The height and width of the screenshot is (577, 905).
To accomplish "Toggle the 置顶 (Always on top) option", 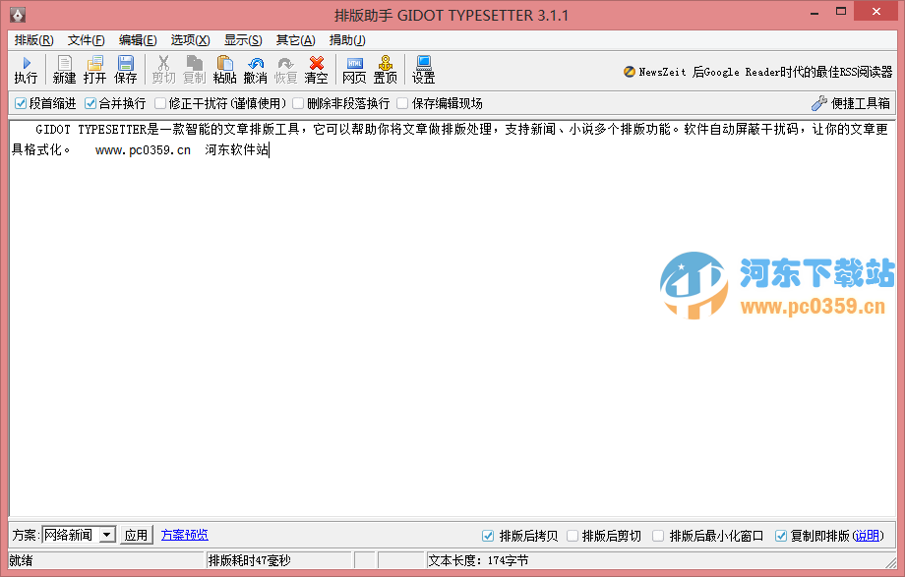I will tap(385, 69).
